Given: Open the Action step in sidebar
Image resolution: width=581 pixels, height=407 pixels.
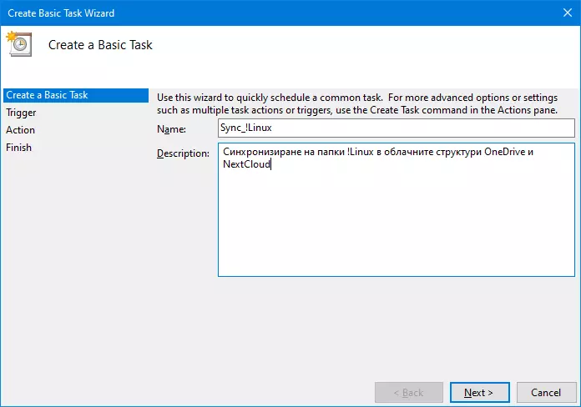Looking at the screenshot, I should pos(20,130).
